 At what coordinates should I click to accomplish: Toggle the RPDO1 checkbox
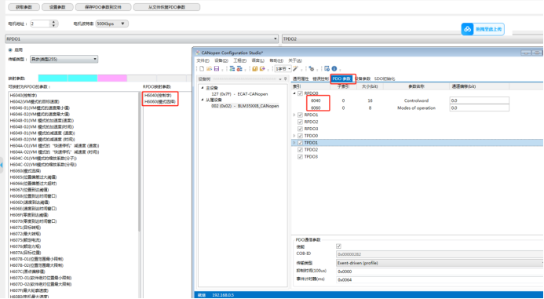pos(301,115)
